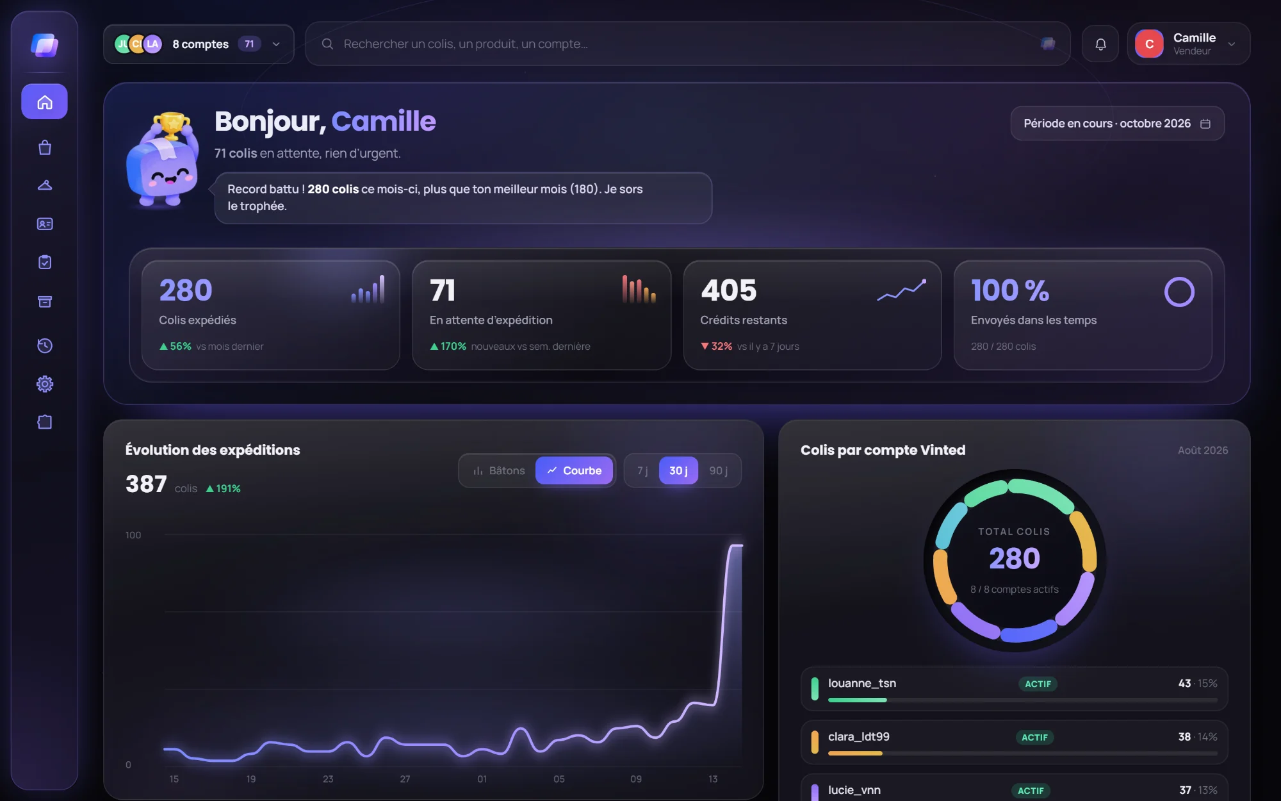
Task: Select the 90 j time range
Action: pos(718,470)
